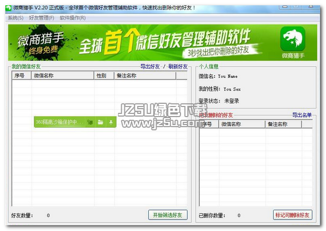This screenshot has height=231, width=326.
Task: Click the 刷新好友 link
Action: (x=178, y=66)
